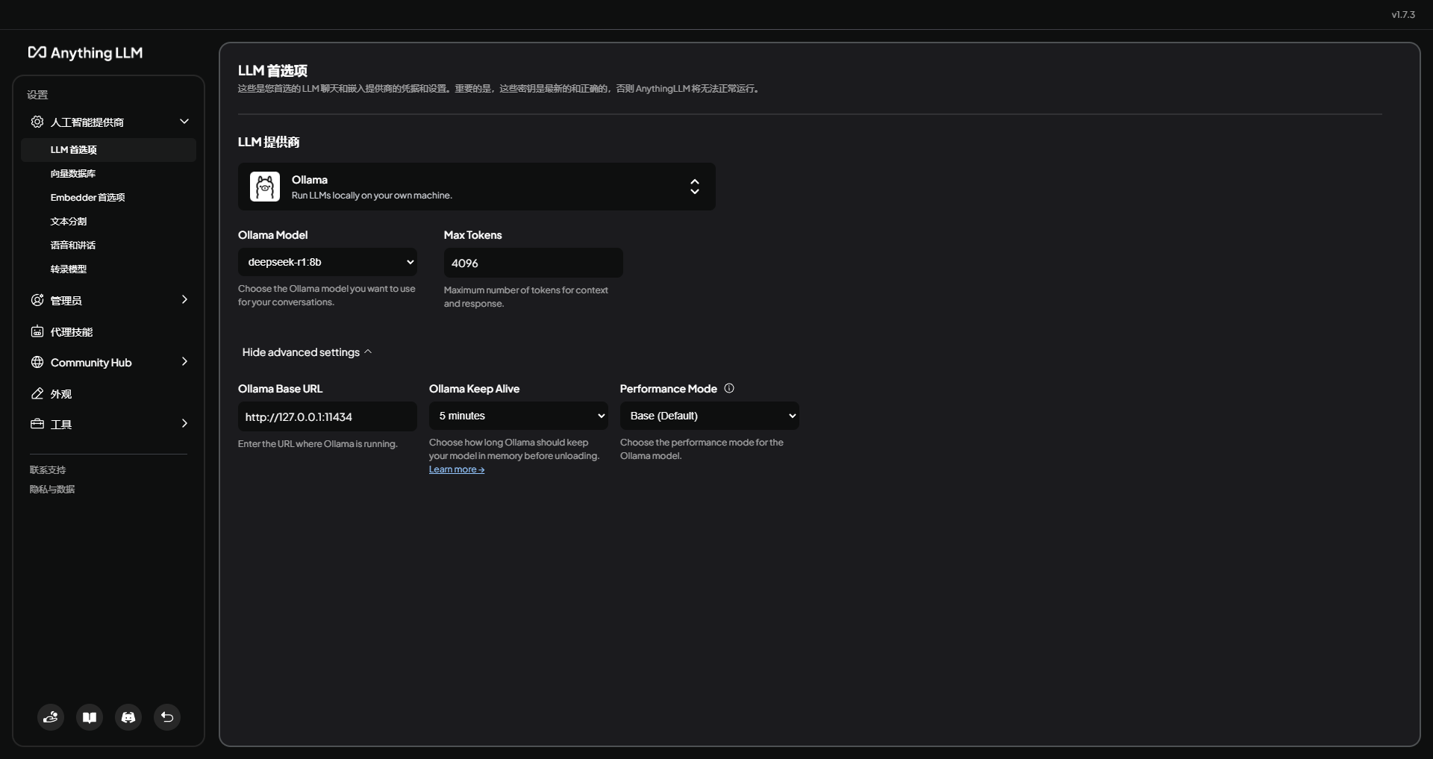Collapse Hide advanced settings
Viewport: 1433px width, 759px height.
pyautogui.click(x=307, y=352)
